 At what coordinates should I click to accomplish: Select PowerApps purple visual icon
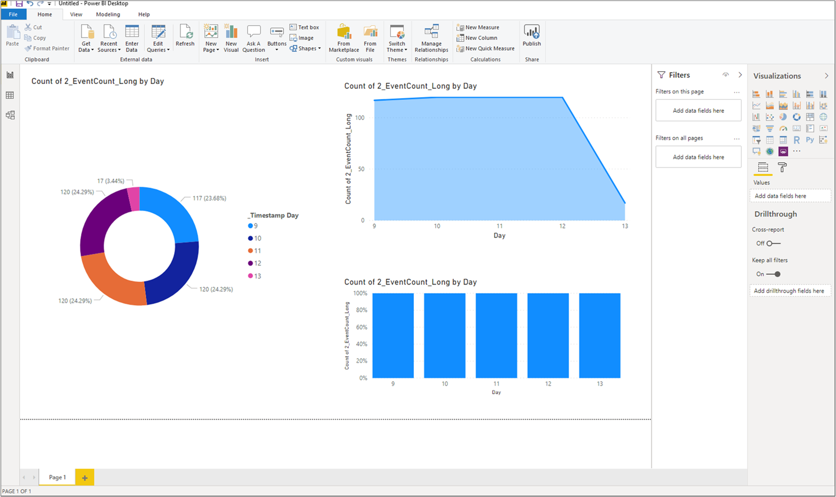coord(783,151)
